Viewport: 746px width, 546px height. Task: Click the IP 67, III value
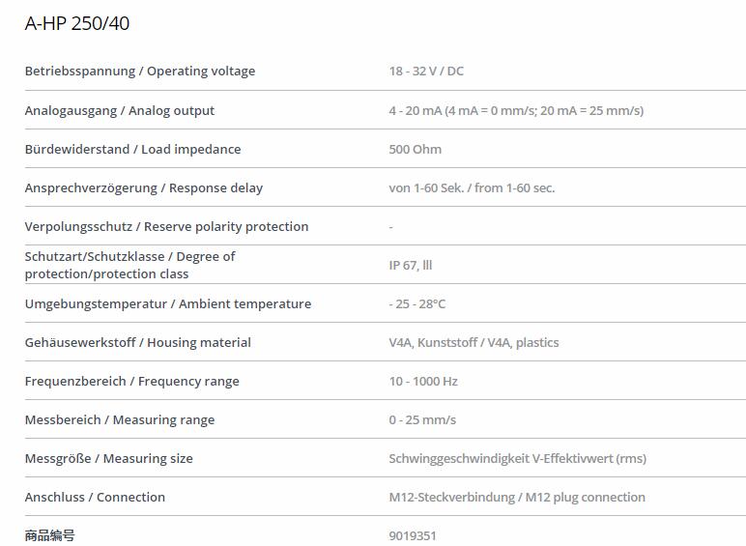point(411,266)
